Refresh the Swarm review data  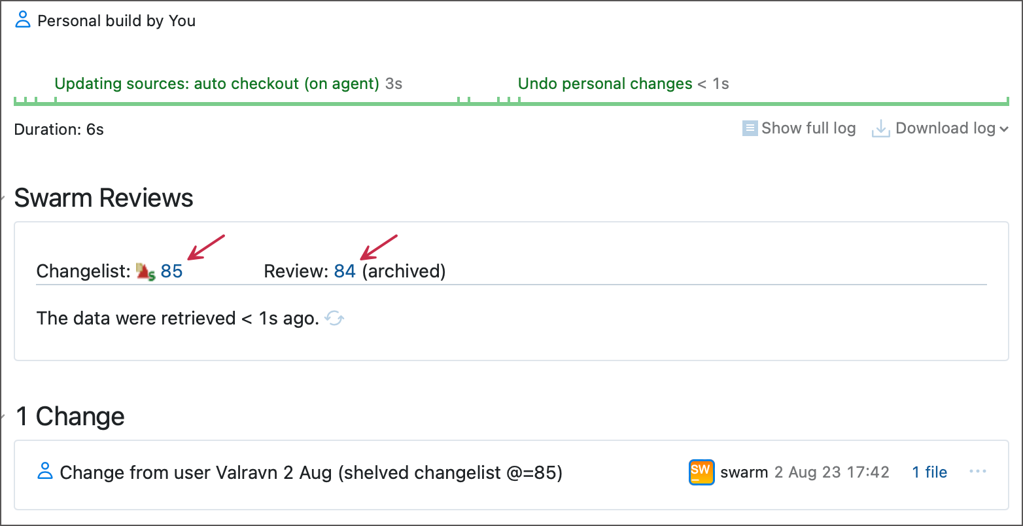click(334, 319)
